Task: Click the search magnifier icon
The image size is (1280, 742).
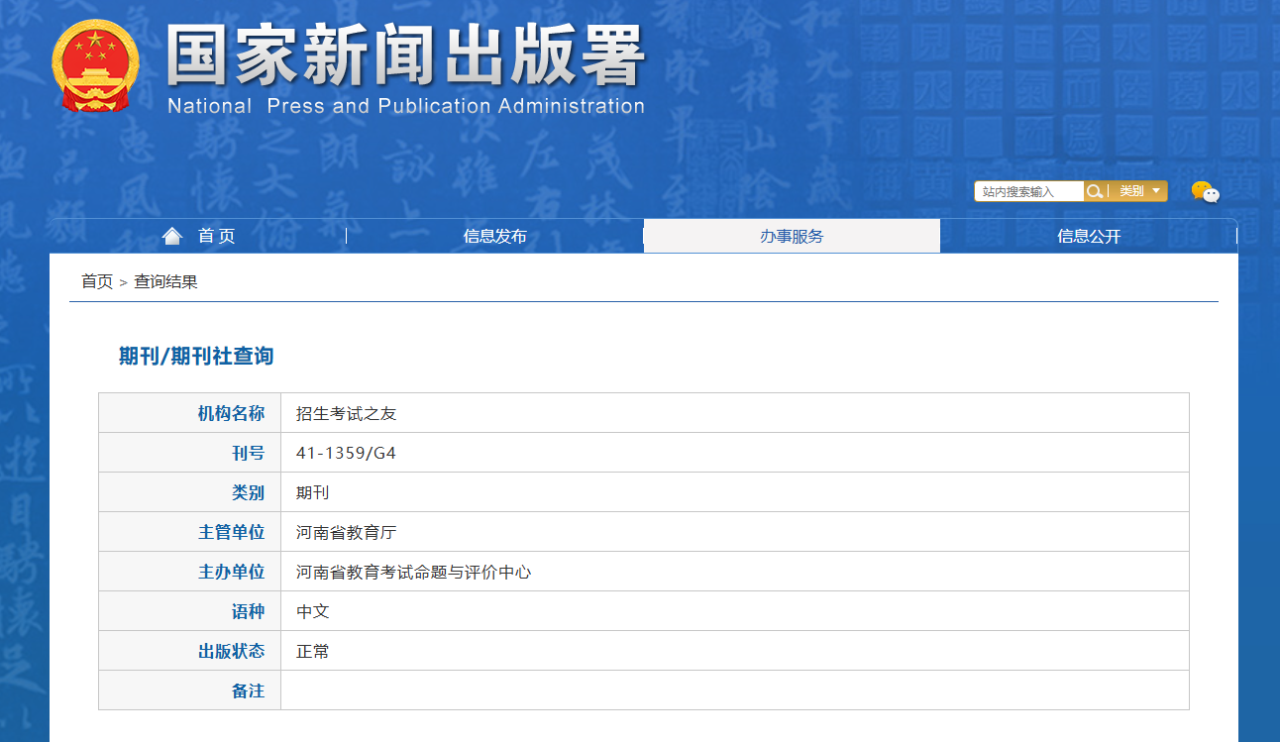Action: (x=1094, y=191)
